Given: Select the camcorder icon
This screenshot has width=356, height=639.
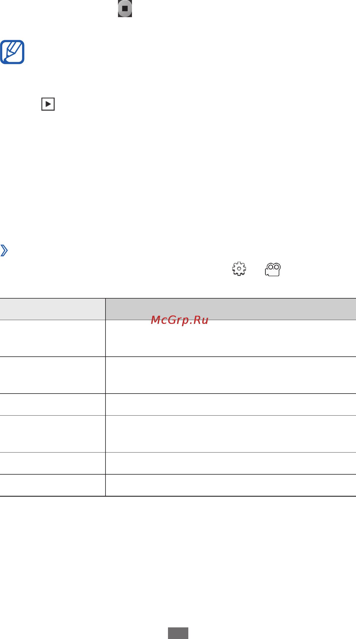Looking at the screenshot, I should [273, 269].
